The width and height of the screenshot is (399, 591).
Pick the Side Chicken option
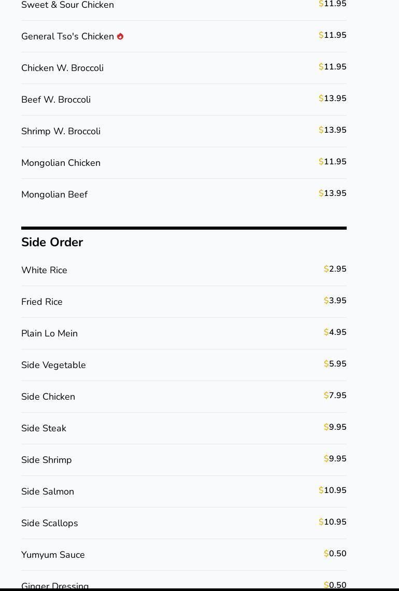[184, 397]
